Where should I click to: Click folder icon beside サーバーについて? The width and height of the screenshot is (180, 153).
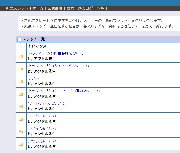point(21,119)
